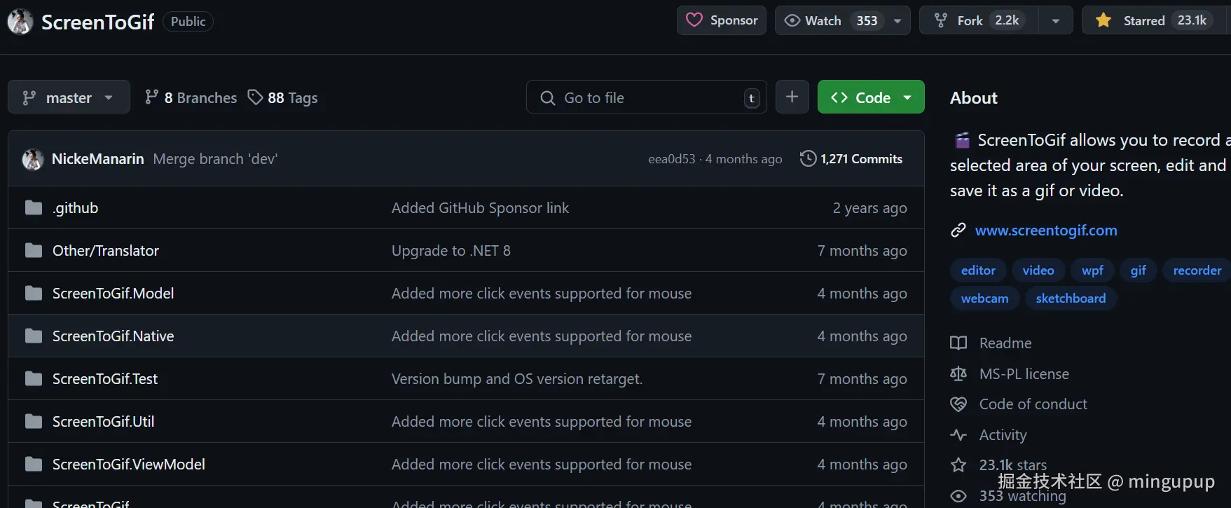Click the Activity pulse icon
Screen dimensions: 1231x508
pyautogui.click(x=958, y=435)
